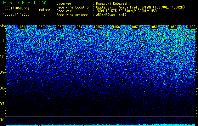Click the 1859 time marker
Image resolution: width=198 pixels, height=126 pixels.
coord(173,27)
